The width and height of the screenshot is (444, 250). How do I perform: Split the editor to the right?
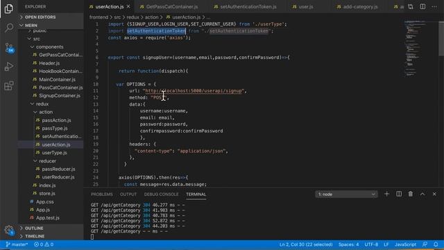(422, 6)
